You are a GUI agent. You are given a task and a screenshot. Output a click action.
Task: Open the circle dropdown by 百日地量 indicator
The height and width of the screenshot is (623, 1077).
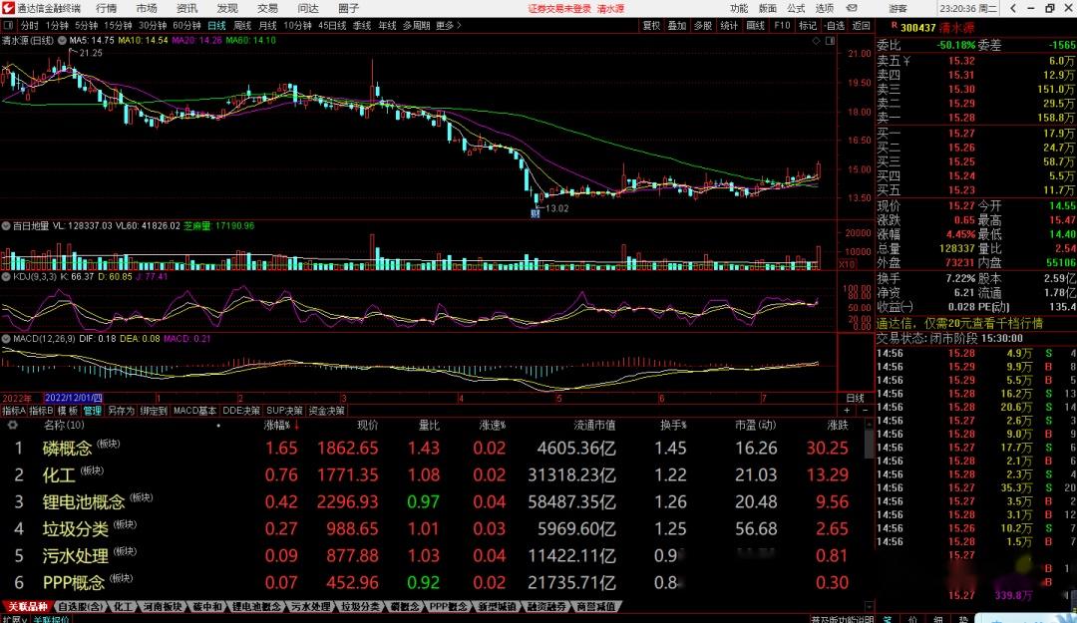pos(6,225)
